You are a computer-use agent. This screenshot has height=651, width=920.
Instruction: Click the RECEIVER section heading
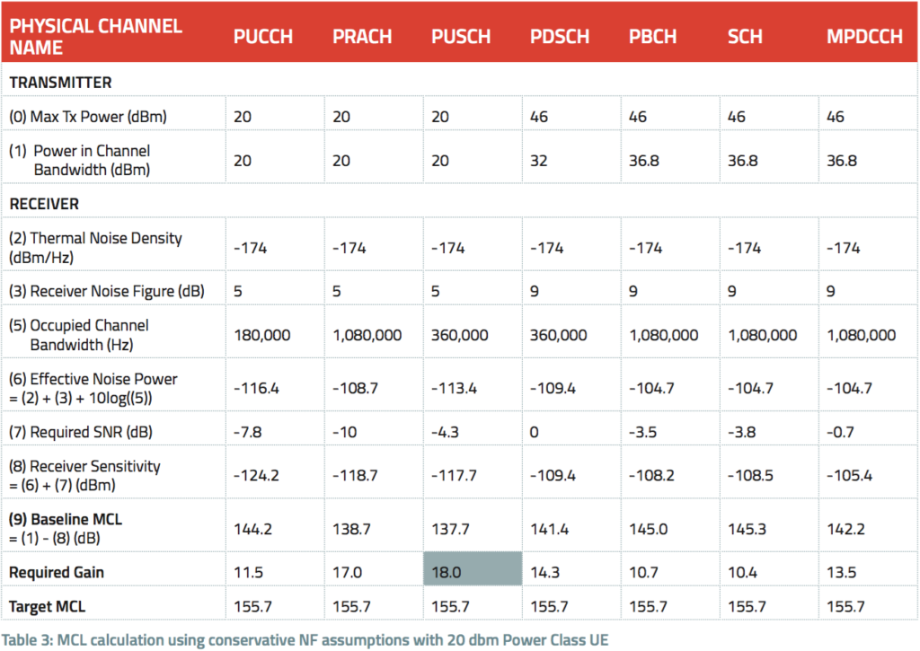click(x=44, y=204)
